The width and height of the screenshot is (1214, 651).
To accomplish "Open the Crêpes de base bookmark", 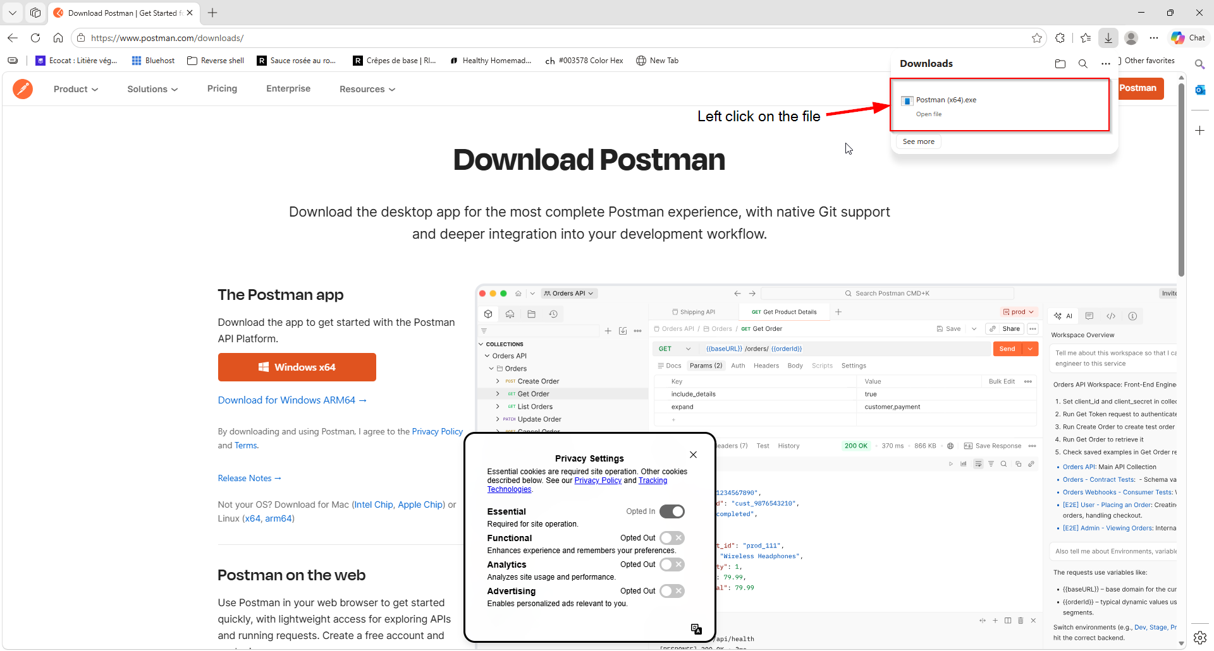I will coord(395,61).
